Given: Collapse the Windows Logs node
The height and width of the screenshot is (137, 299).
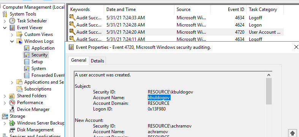Looking at the screenshot, I should pyautogui.click(x=12, y=41).
